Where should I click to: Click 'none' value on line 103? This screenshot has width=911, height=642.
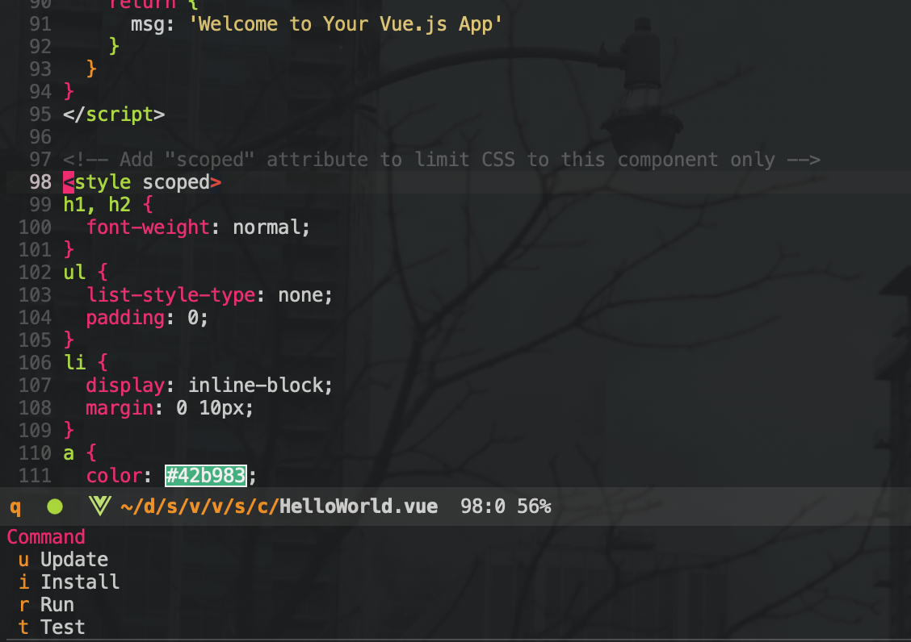point(301,295)
